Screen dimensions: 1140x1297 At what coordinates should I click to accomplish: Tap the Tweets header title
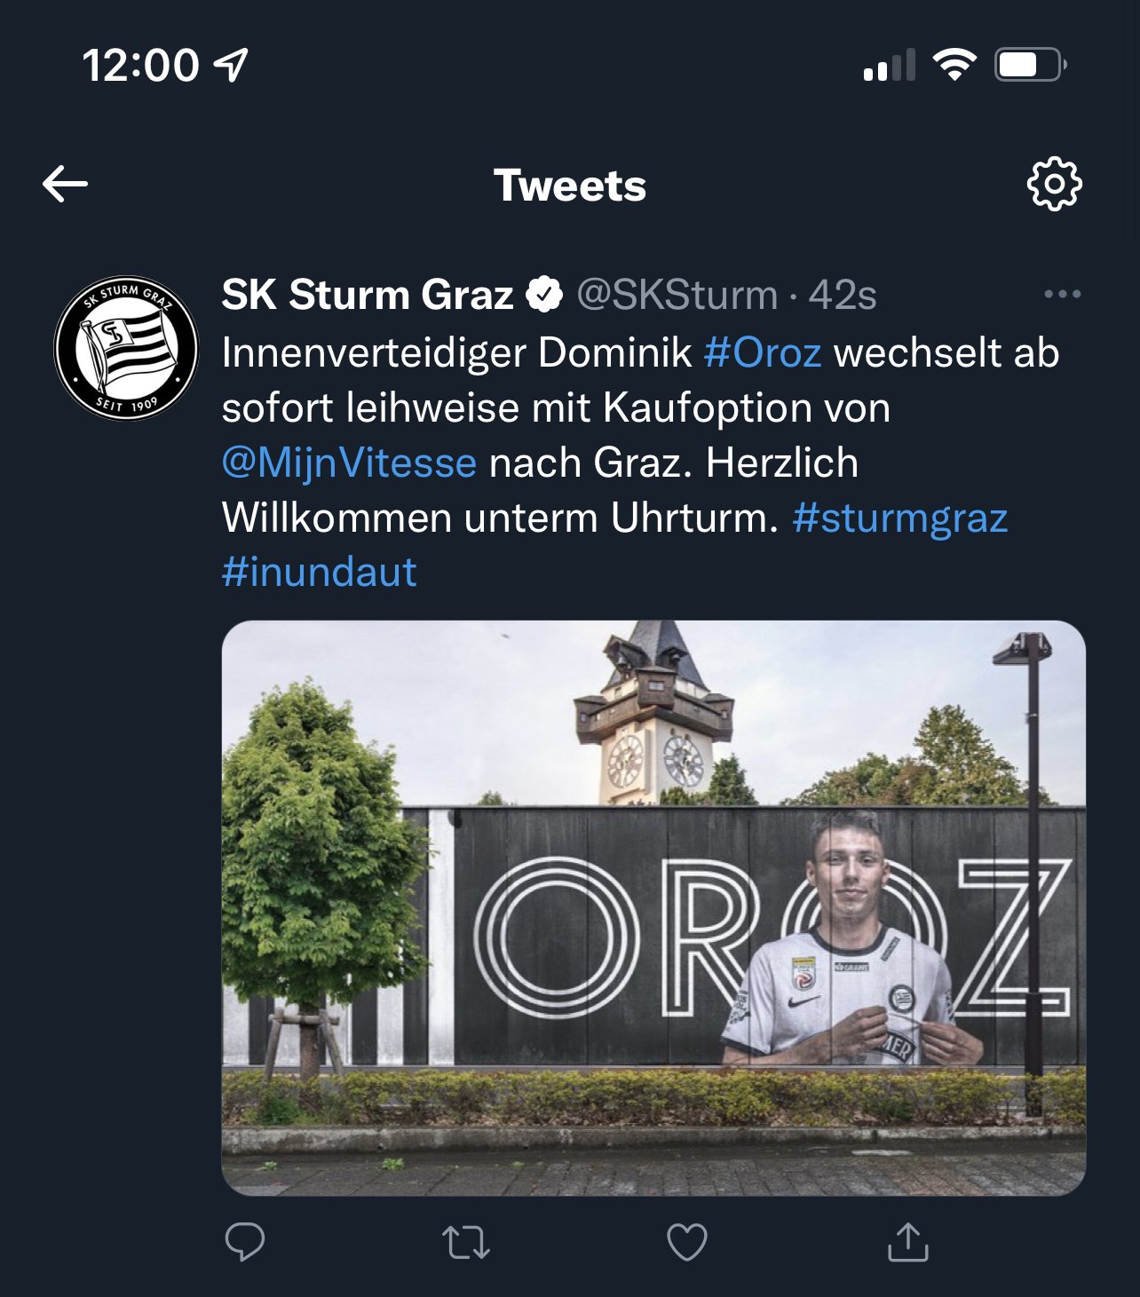[x=570, y=186]
